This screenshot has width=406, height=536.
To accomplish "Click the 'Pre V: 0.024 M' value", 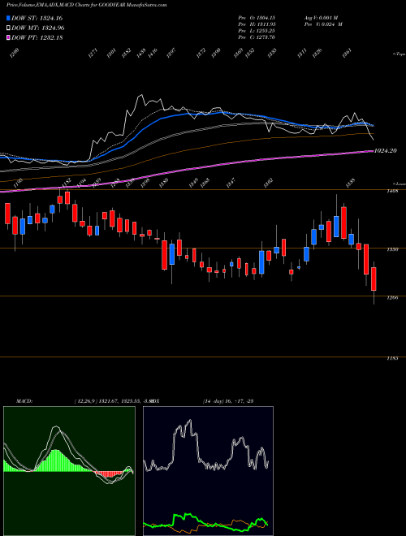I will (323, 24).
